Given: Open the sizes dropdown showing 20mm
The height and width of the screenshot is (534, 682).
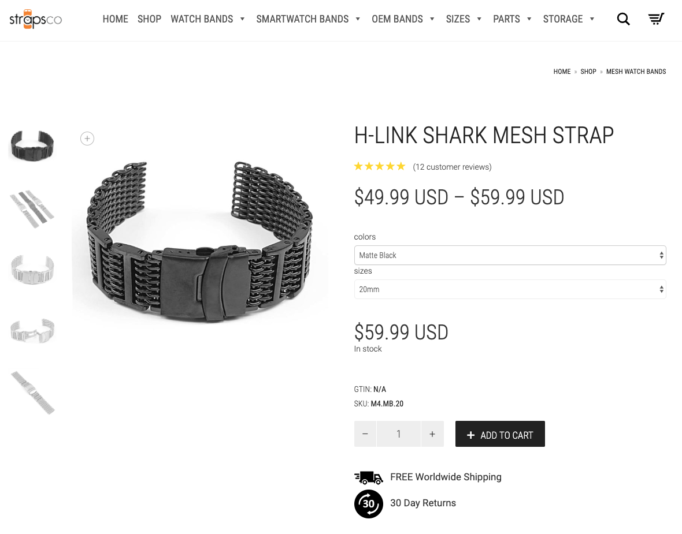Looking at the screenshot, I should [510, 289].
